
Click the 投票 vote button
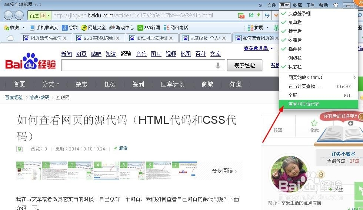click(x=278, y=126)
